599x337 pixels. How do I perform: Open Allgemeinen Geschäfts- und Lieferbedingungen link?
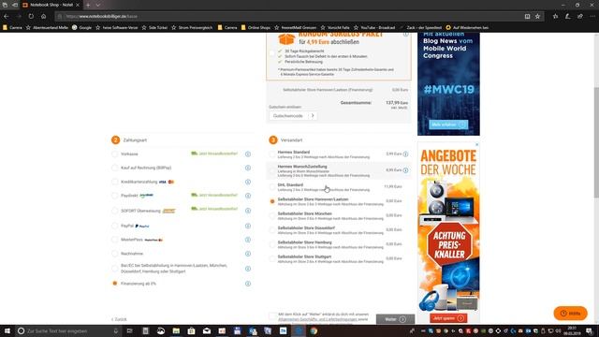coord(318,319)
